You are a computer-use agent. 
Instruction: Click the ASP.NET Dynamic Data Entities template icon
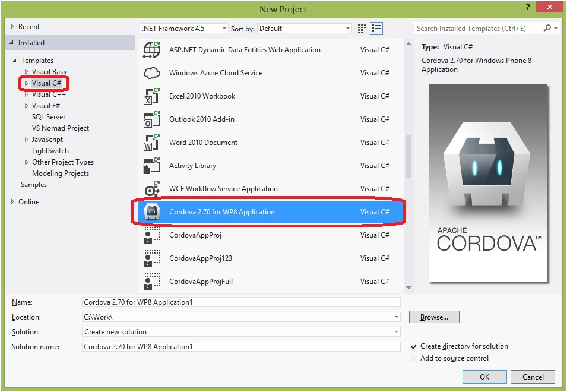(152, 49)
